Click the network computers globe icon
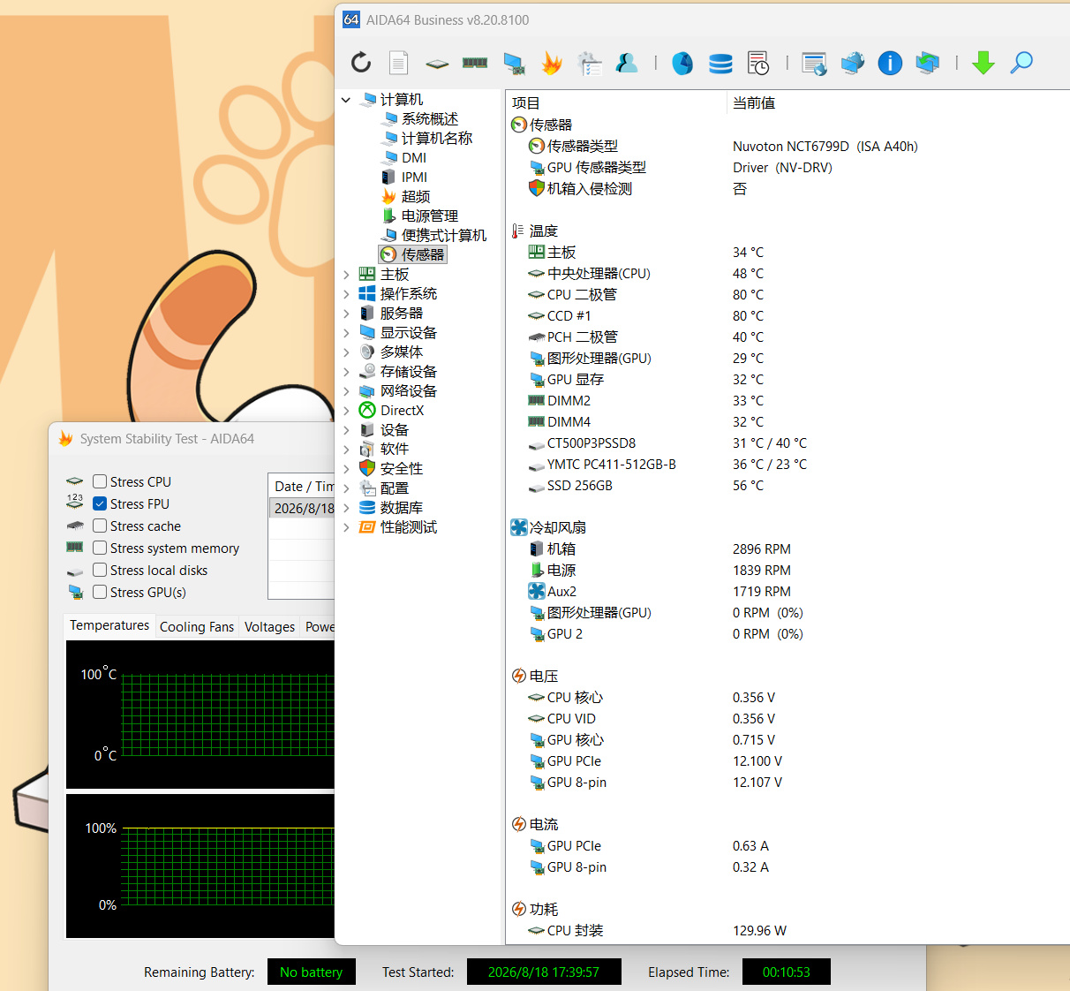Image resolution: width=1070 pixels, height=991 pixels. (x=853, y=63)
